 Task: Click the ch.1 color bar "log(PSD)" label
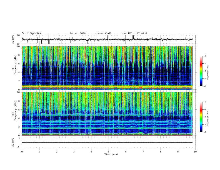tap(208, 72)
